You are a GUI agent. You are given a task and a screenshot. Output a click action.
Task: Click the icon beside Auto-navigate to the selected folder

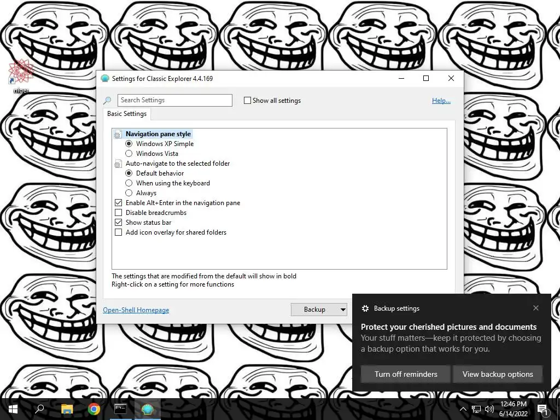[118, 164]
